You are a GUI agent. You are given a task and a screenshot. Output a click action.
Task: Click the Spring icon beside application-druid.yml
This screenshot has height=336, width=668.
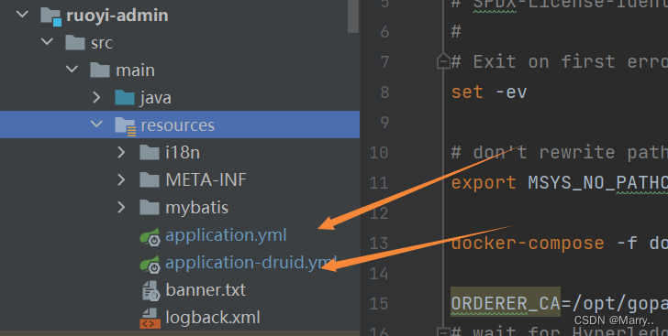[150, 264]
